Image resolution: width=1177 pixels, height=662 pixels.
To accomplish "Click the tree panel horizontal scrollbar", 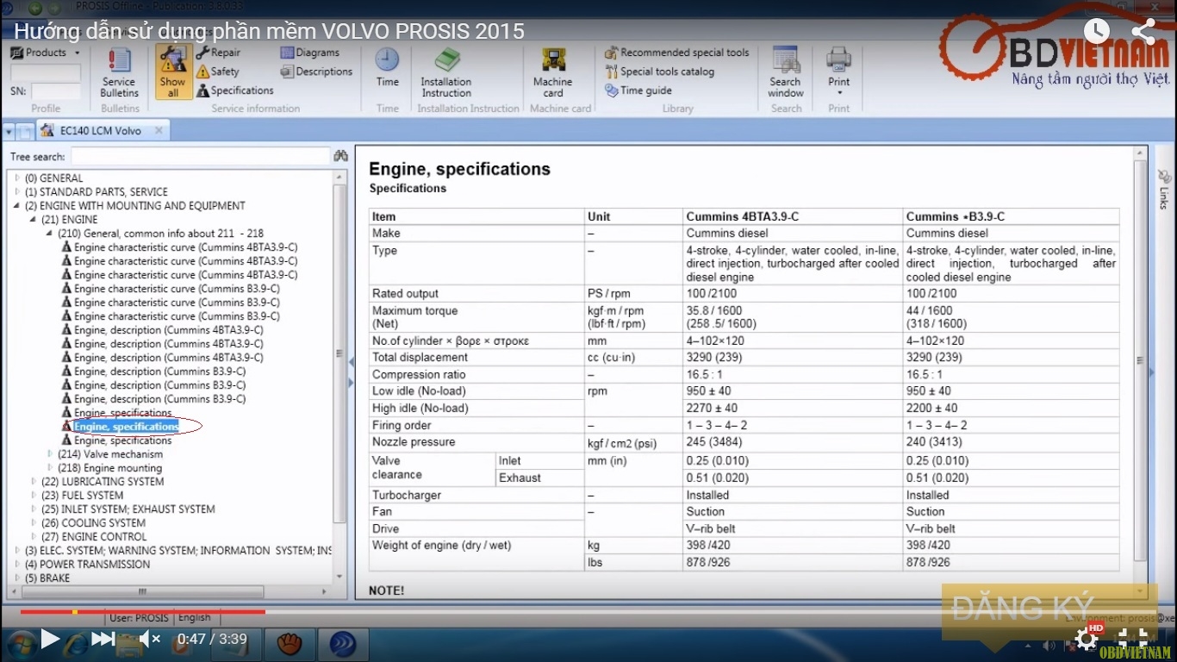I will click(x=143, y=592).
